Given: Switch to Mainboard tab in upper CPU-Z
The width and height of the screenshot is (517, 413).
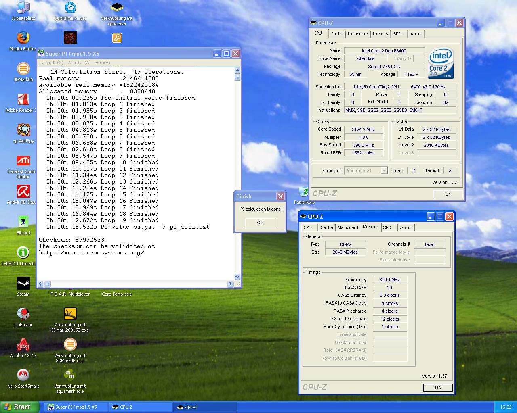Looking at the screenshot, I should click(x=358, y=34).
